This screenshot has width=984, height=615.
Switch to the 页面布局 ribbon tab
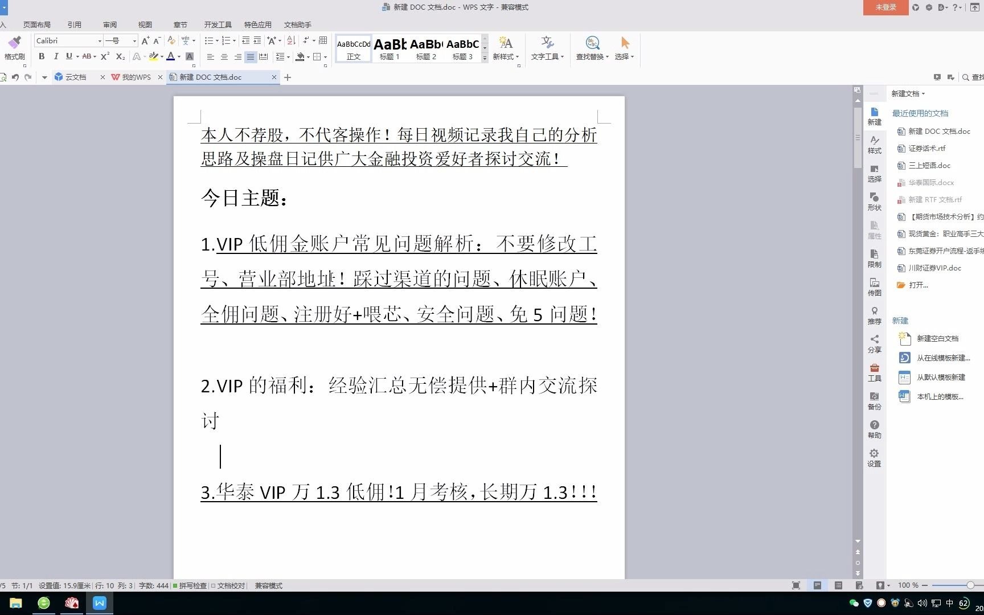pyautogui.click(x=36, y=24)
